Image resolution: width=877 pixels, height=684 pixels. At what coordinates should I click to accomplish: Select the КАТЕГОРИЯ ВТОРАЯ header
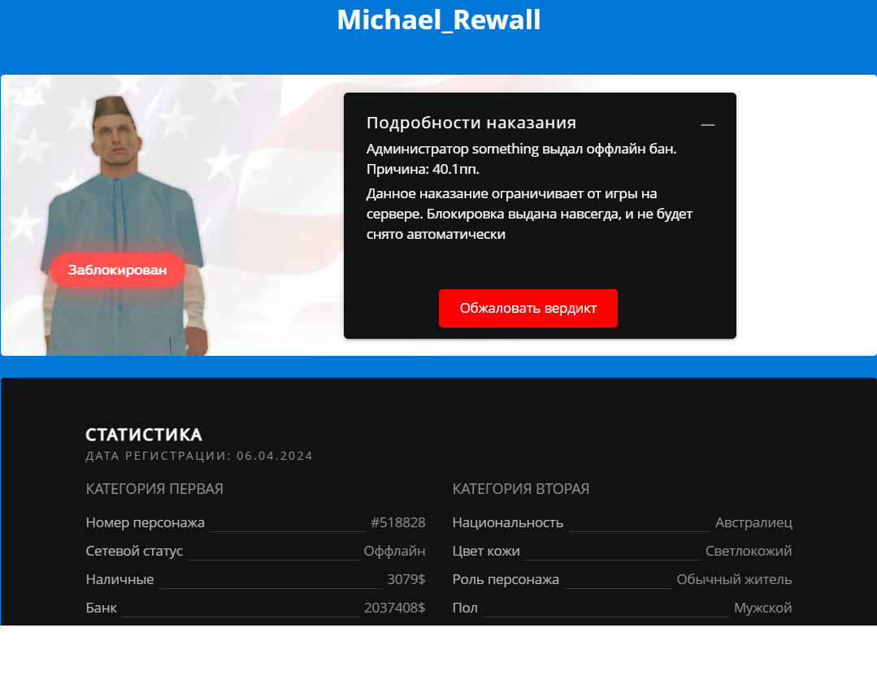(521, 489)
